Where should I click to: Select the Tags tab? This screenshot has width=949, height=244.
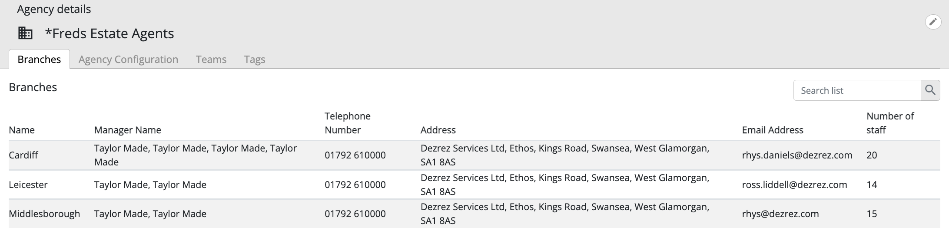[x=255, y=59]
